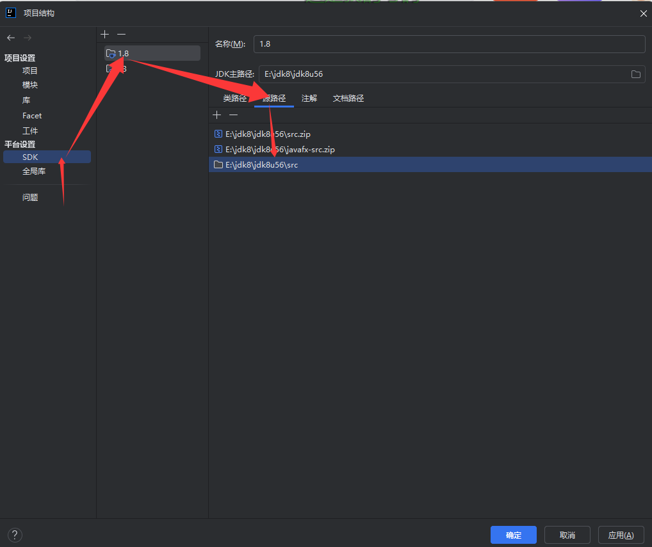Open help with the question mark icon
The width and height of the screenshot is (652, 547).
click(x=15, y=535)
